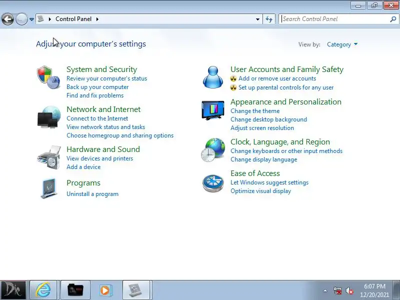Expand arrow after Control Panel breadcrumb

click(97, 19)
